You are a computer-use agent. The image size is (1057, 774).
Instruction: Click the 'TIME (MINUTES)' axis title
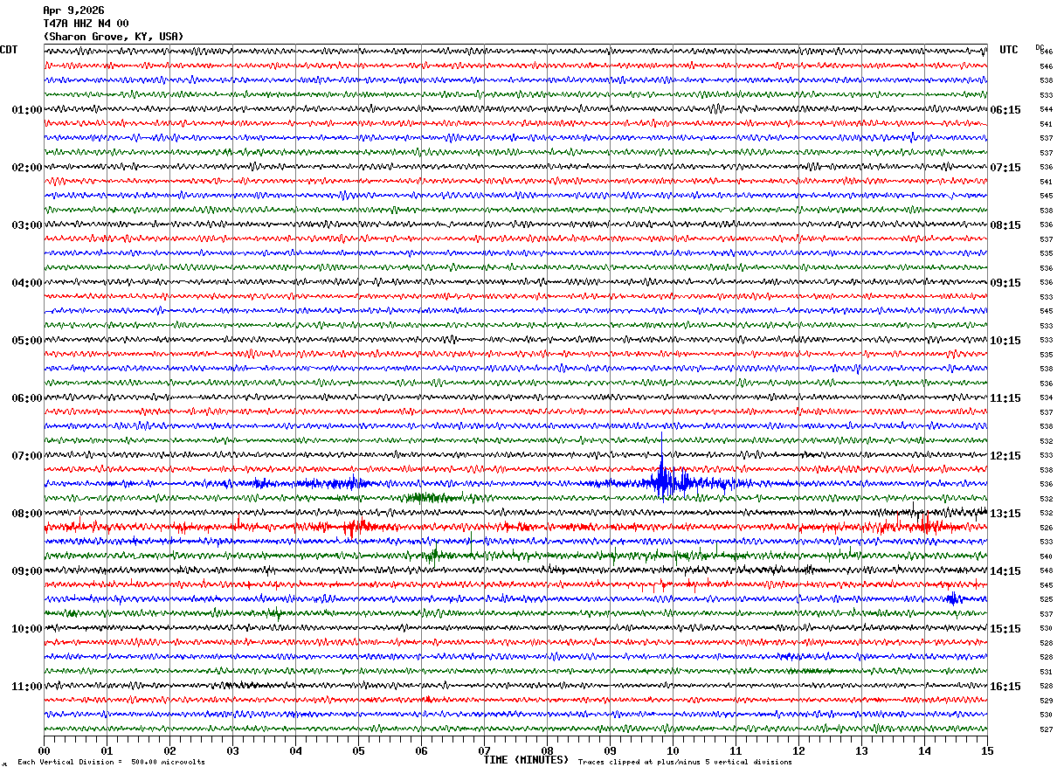[526, 760]
